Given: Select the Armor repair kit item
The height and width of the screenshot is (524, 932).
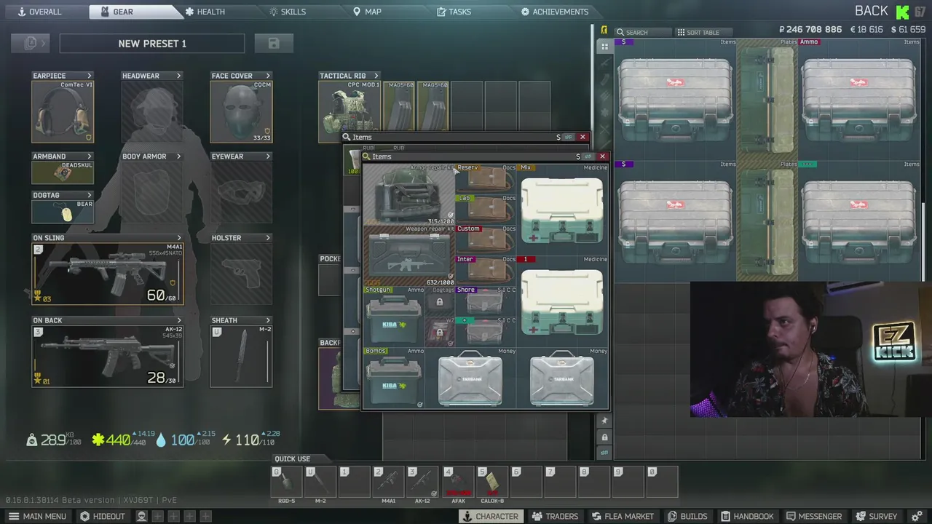Looking at the screenshot, I should pos(408,194).
